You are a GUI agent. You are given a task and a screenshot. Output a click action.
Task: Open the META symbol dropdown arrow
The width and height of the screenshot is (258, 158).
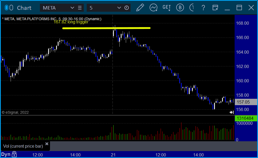[x=72, y=8]
